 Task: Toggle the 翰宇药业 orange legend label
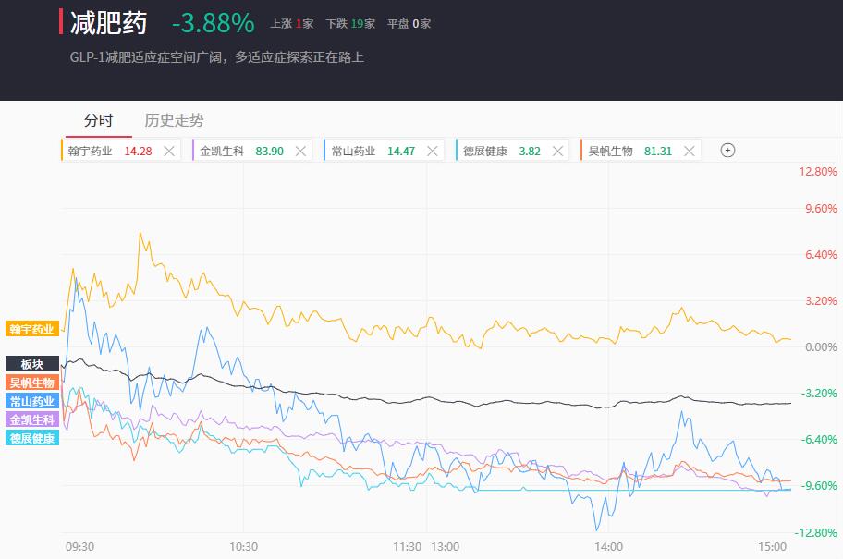click(32, 329)
